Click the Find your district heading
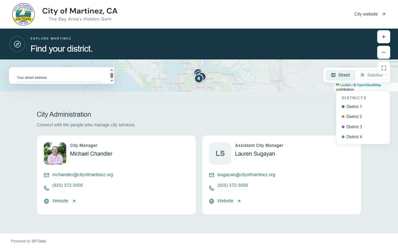 (62, 49)
